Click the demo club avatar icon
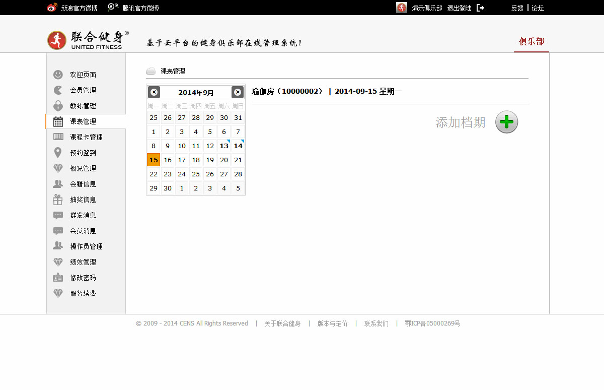Image resolution: width=604 pixels, height=390 pixels. [401, 8]
